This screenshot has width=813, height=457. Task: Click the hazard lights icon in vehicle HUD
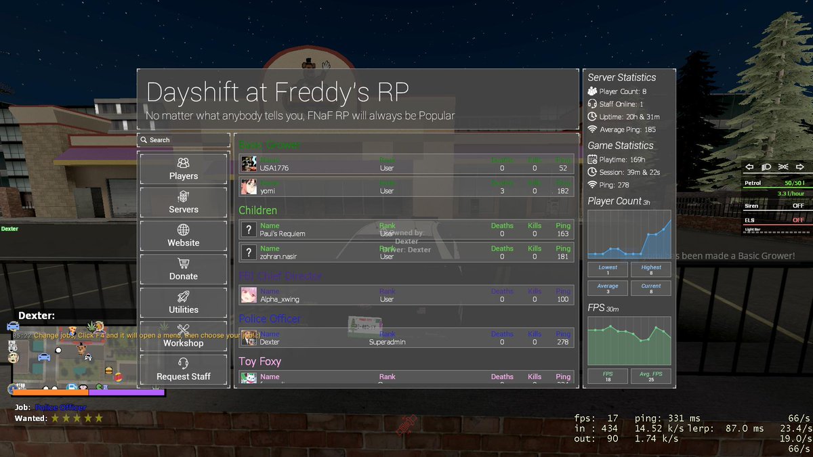coord(783,167)
